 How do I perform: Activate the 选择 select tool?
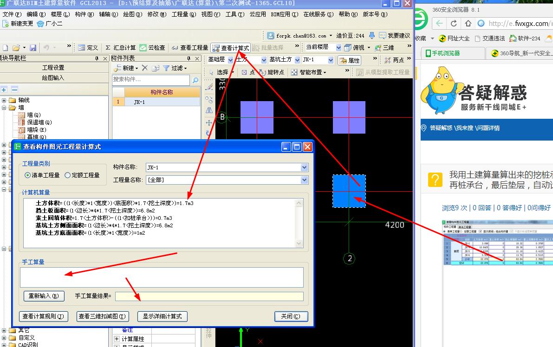219,72
